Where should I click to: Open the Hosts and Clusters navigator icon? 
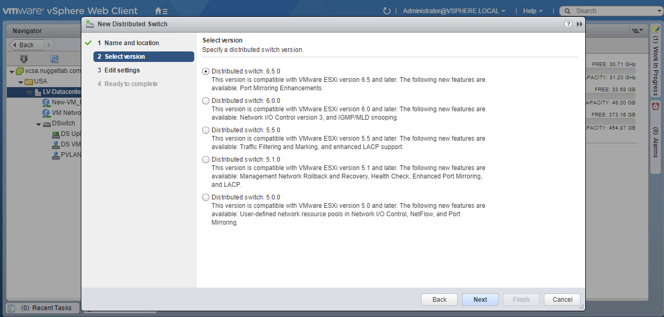click(24, 59)
